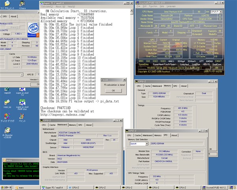Select About tab in CPU-Z SPD window
237x190 pixels.
(174, 135)
